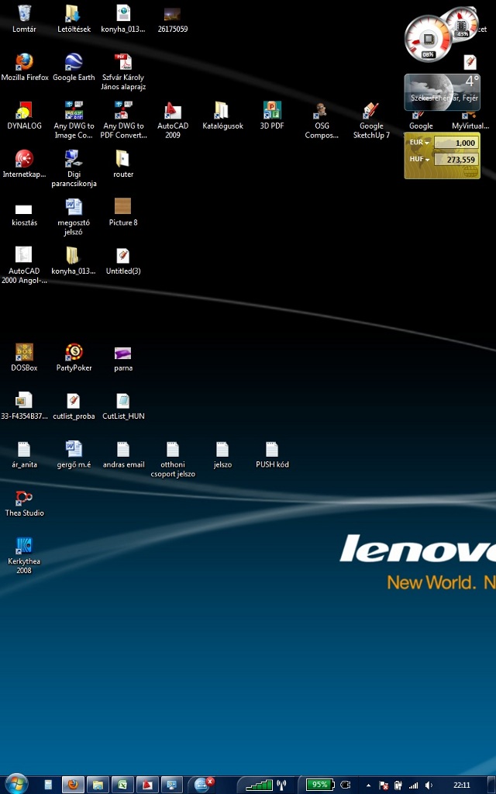Show hidden tray icons arrow
This screenshot has width=496, height=794.
[x=368, y=785]
